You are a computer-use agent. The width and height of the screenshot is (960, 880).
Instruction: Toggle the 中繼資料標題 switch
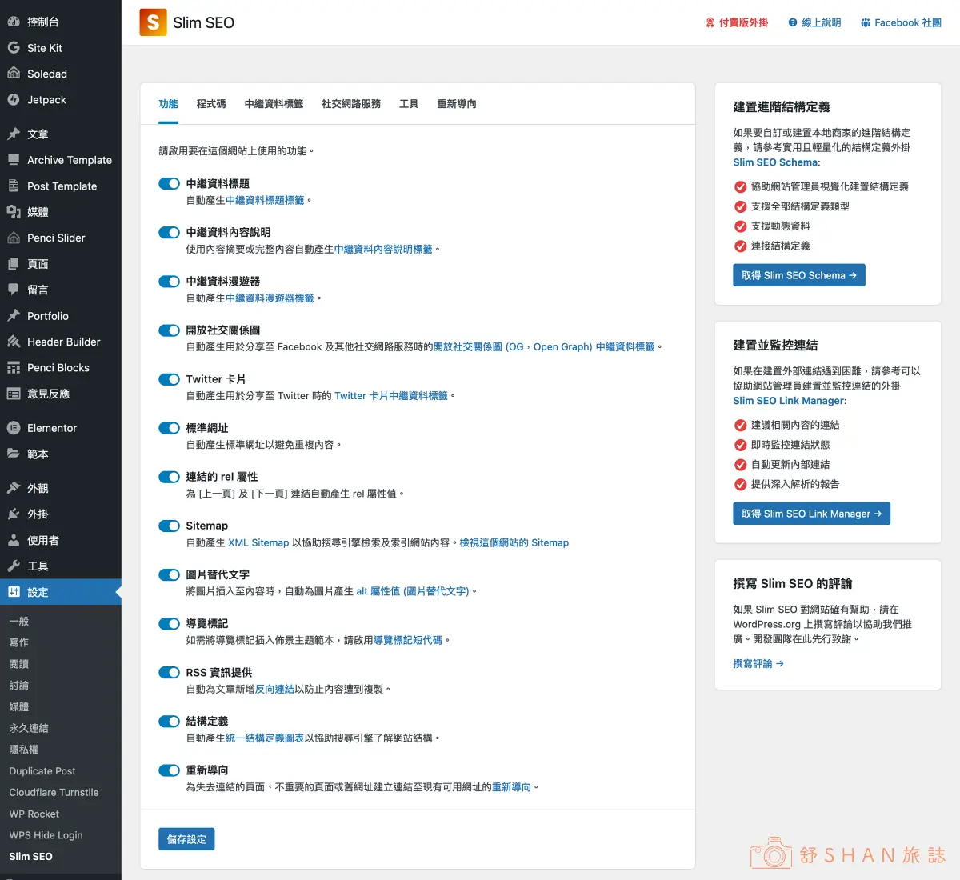pyautogui.click(x=169, y=183)
